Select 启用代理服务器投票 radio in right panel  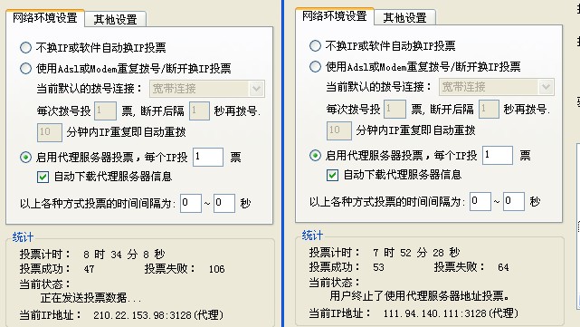tap(315, 156)
